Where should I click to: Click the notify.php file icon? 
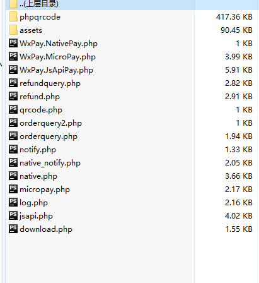13,150
